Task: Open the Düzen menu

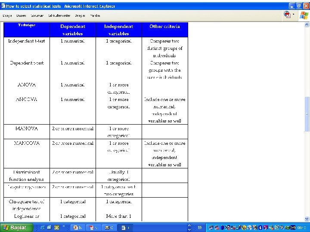Action: (x=21, y=15)
